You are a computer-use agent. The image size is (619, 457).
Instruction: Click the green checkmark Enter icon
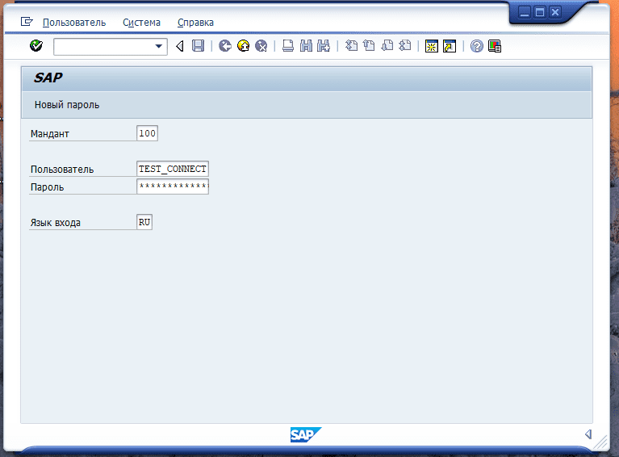tap(36, 46)
